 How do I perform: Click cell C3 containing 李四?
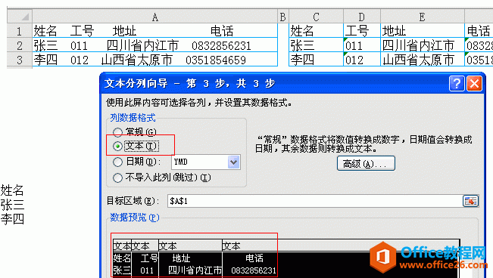(316, 60)
